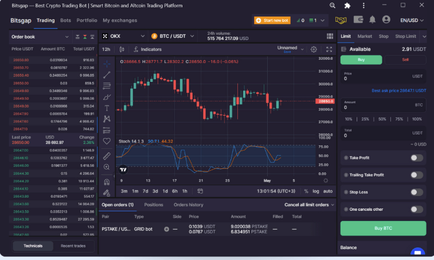
Task: Click the handshake partnership icon
Action: 341,20
